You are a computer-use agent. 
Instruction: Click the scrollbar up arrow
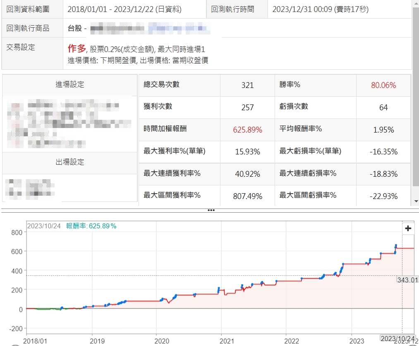[416, 3]
